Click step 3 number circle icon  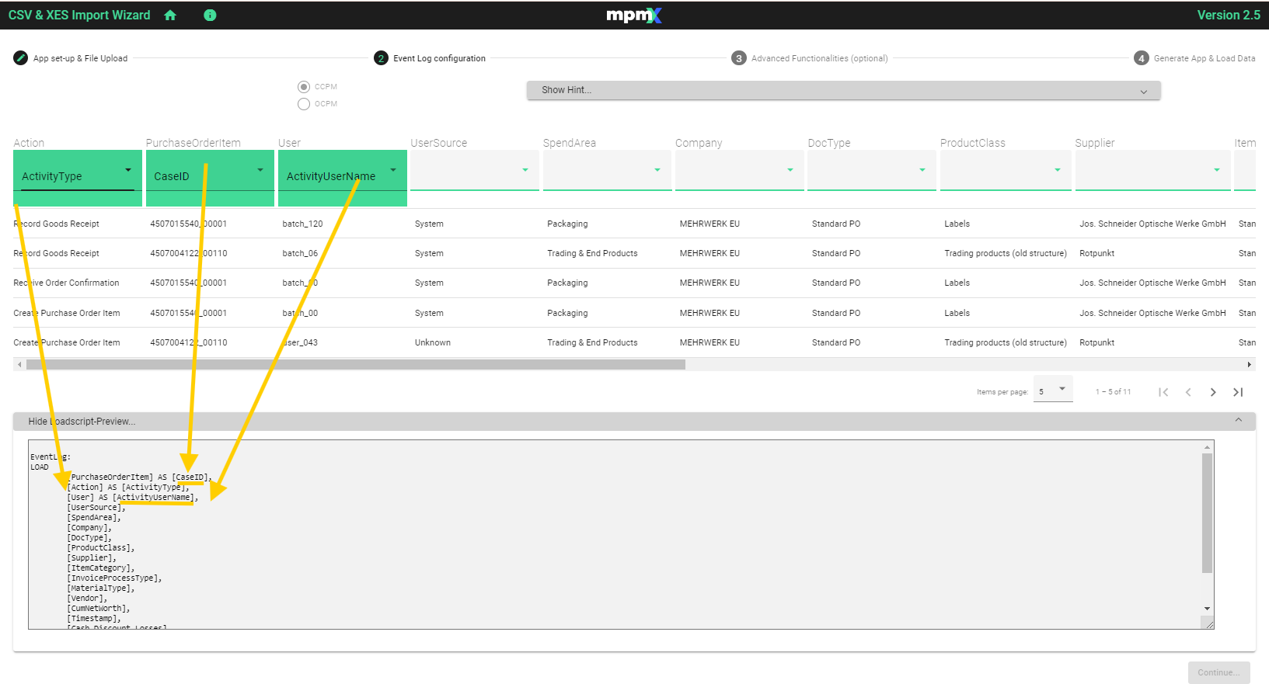coord(739,58)
